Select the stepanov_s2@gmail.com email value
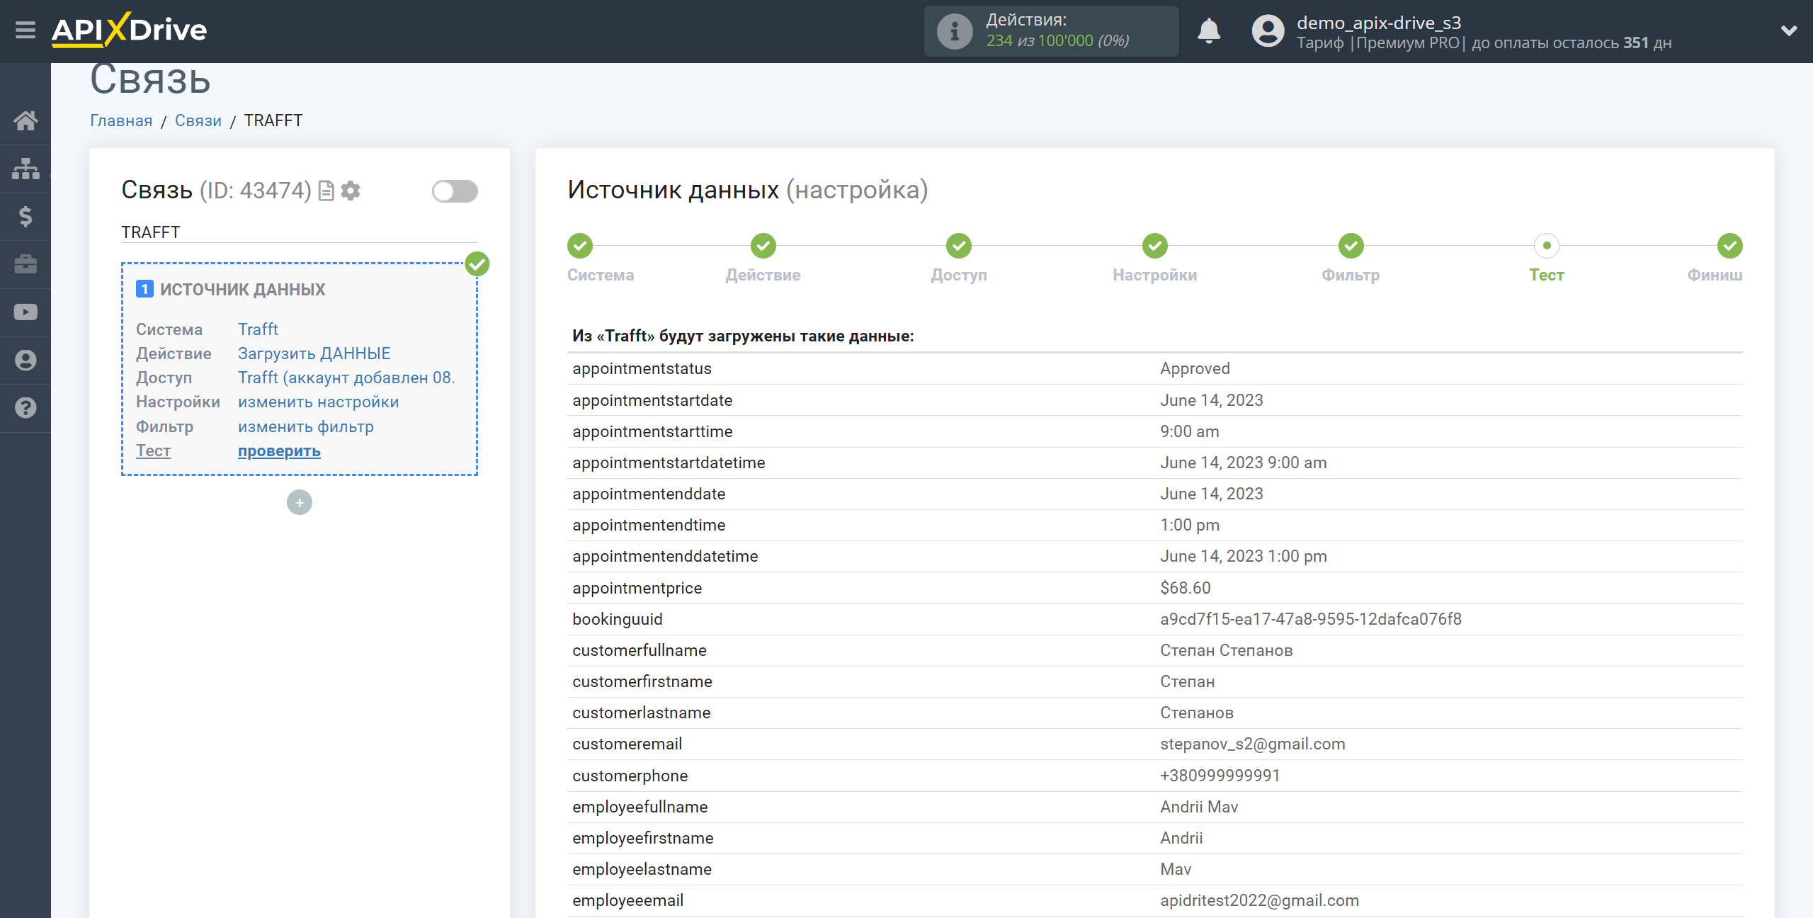Viewport: 1813px width, 918px height. pos(1253,744)
